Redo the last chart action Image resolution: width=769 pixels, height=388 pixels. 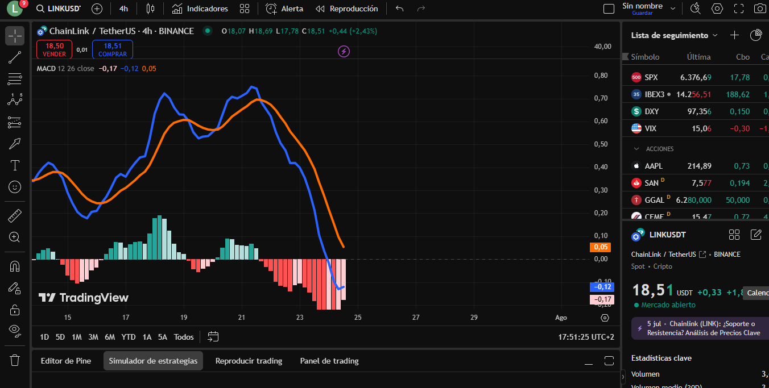pyautogui.click(x=421, y=9)
